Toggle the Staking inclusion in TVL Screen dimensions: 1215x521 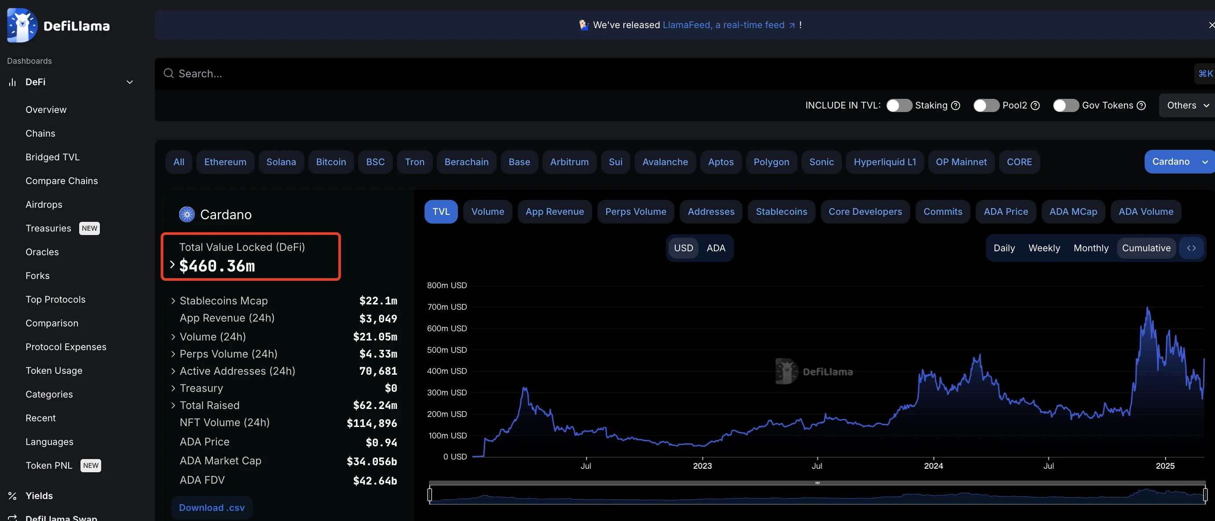[x=898, y=105]
